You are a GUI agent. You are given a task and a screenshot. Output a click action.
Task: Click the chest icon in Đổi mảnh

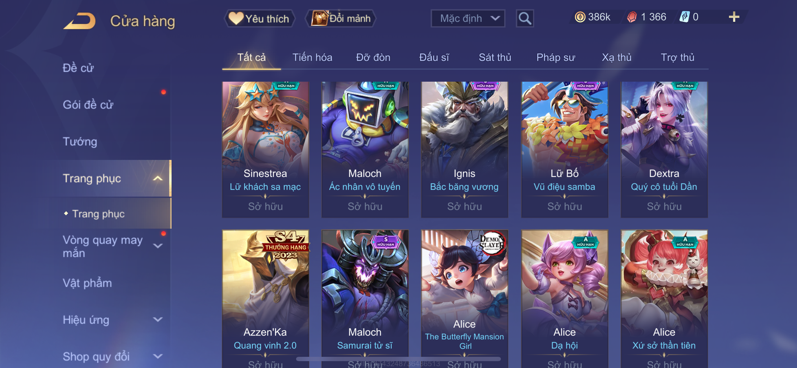click(319, 18)
